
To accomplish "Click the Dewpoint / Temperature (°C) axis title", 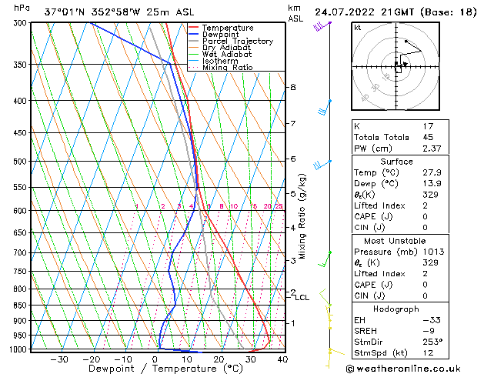I will [165, 369].
